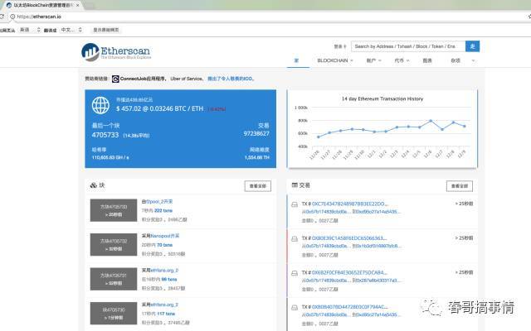531x331 pixels.
Task: Select the target language dropdown in translate bar
Action: (71, 30)
